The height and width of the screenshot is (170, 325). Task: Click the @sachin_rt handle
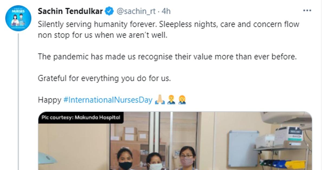pos(136,11)
